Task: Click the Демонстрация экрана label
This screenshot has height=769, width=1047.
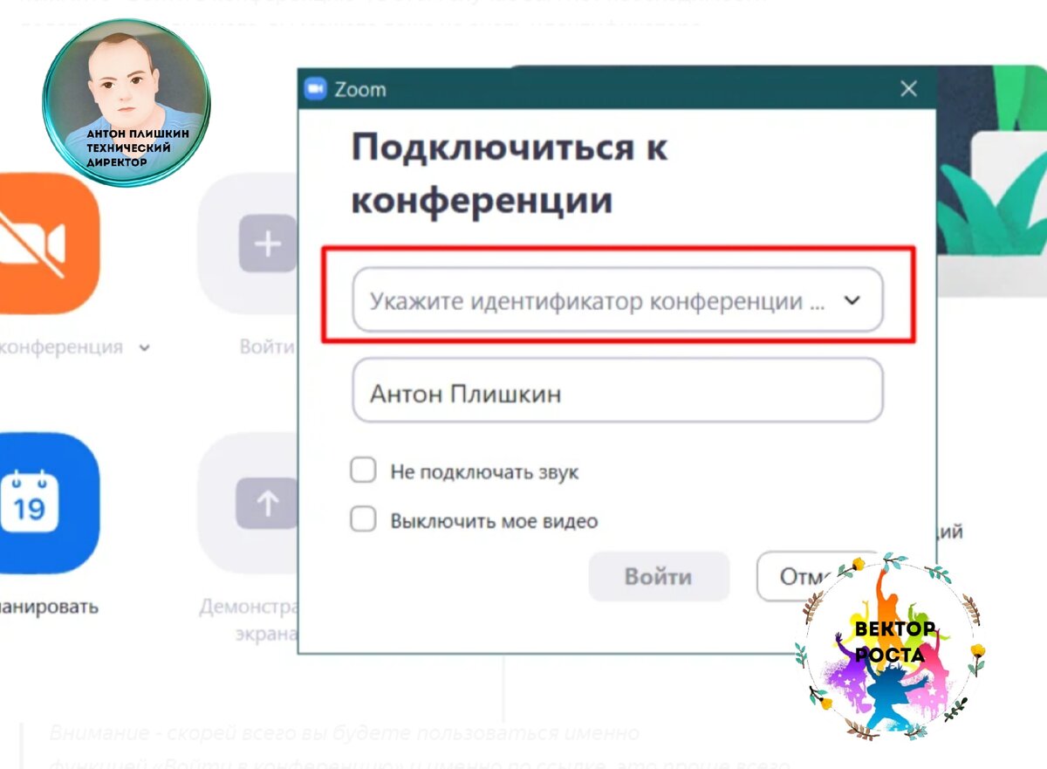Action: [250, 620]
